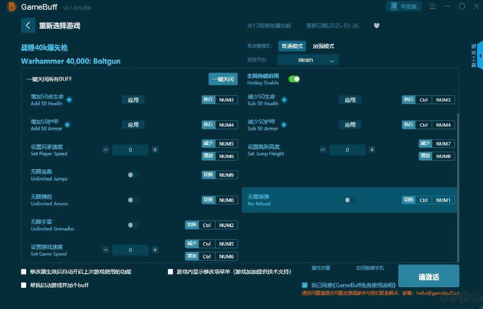
Task: Toggle Unlimited Grenades switch
Action: click(x=133, y=225)
